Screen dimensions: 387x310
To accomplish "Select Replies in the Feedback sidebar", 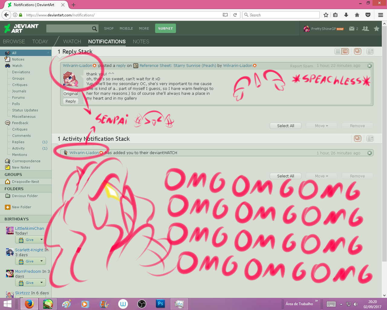I will 18,142.
